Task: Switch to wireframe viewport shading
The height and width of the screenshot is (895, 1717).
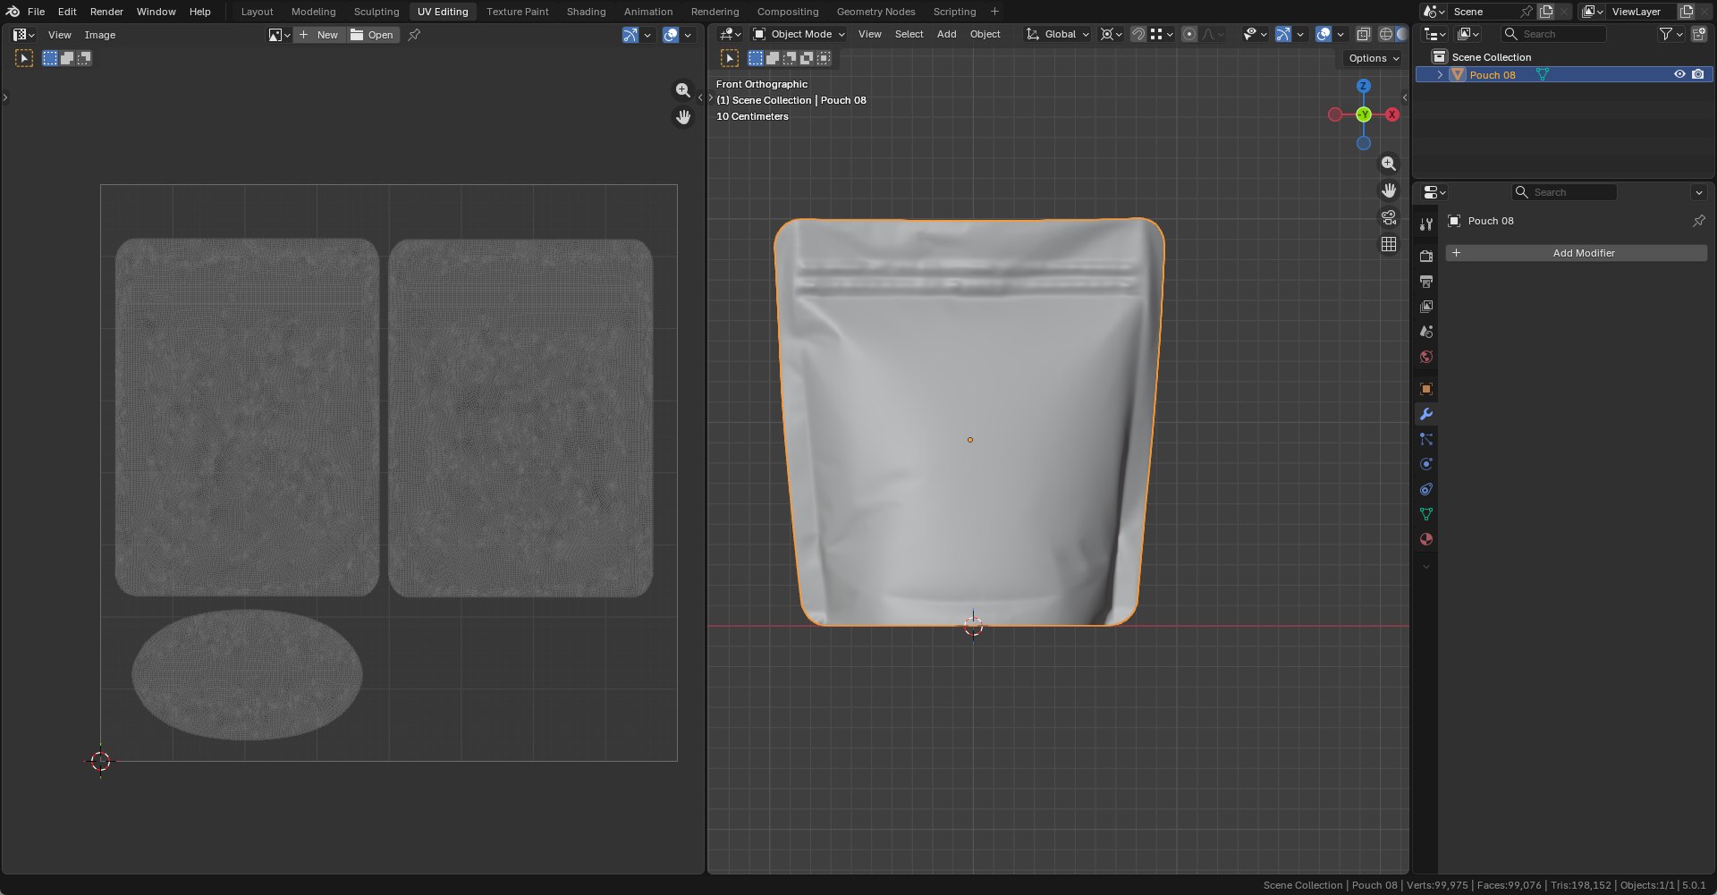Action: (x=1385, y=34)
